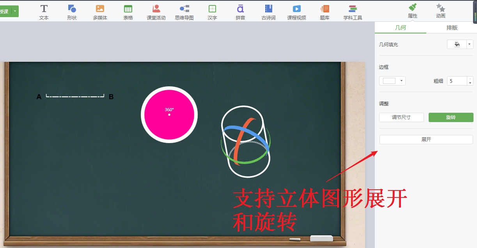Open the 文本 text tool
The width and height of the screenshot is (477, 248).
point(44,12)
